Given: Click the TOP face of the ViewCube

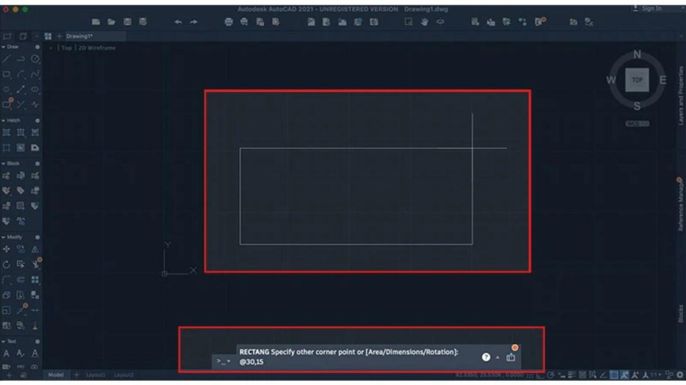Looking at the screenshot, I should pyautogui.click(x=637, y=80).
